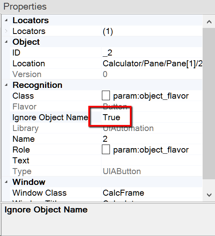Click the scrollbar down arrow

tap(209, 195)
